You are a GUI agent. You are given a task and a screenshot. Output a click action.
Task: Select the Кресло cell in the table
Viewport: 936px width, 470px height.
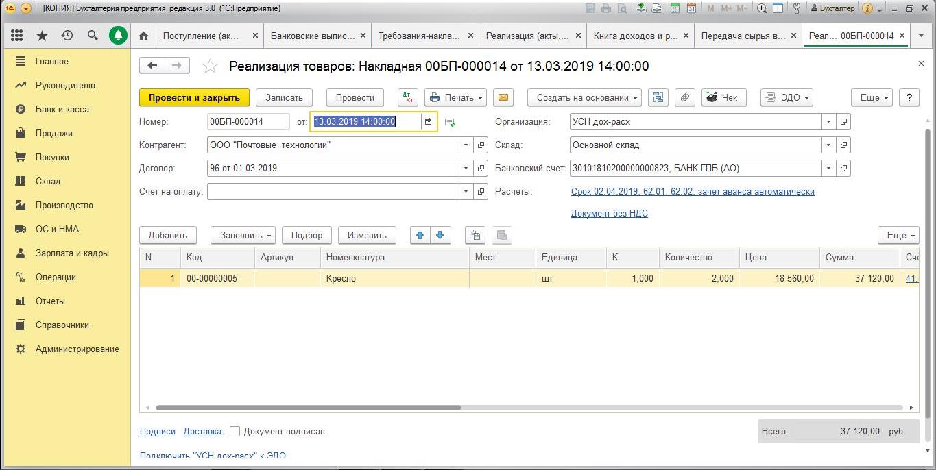395,279
